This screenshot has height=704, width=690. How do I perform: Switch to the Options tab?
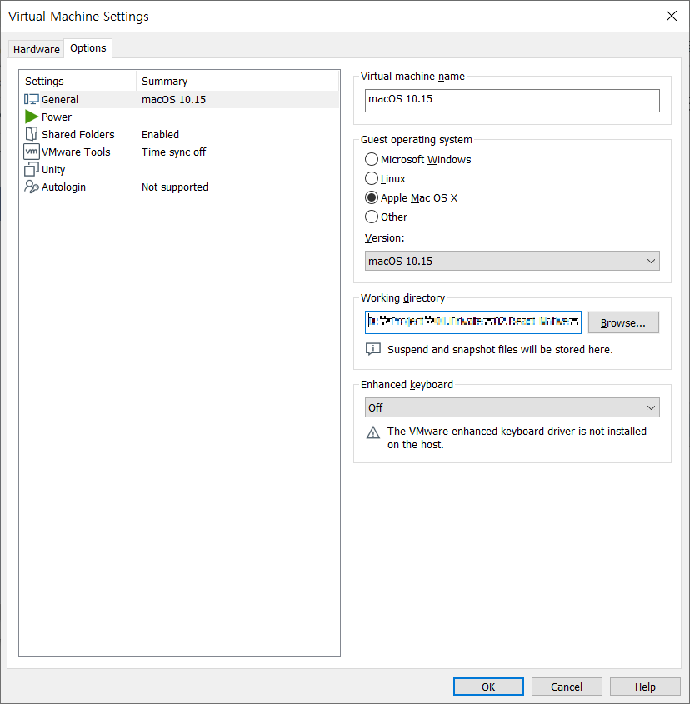[x=88, y=48]
